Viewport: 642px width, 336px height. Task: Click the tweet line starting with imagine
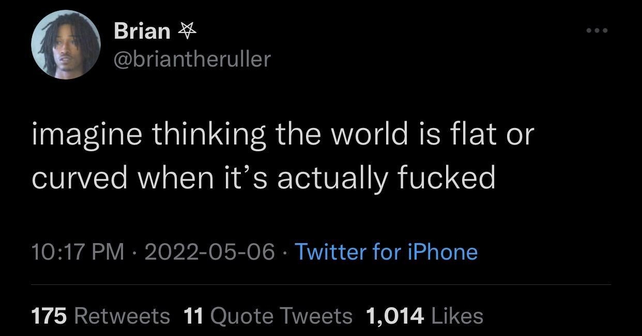tap(282, 135)
